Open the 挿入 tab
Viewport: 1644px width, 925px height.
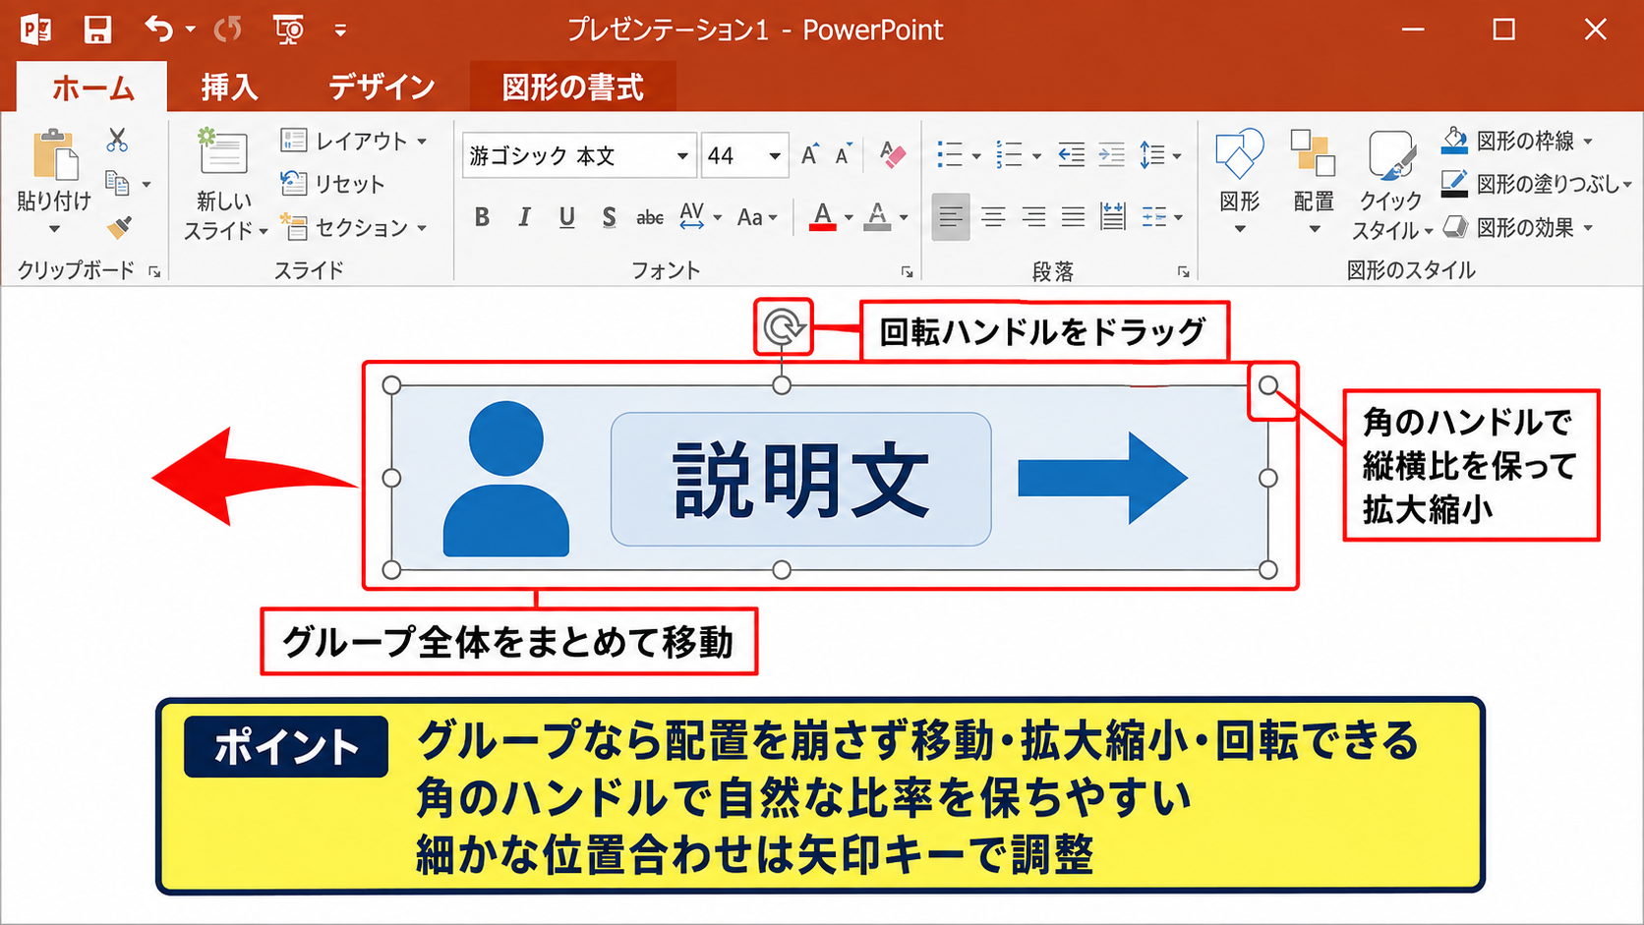pos(229,87)
